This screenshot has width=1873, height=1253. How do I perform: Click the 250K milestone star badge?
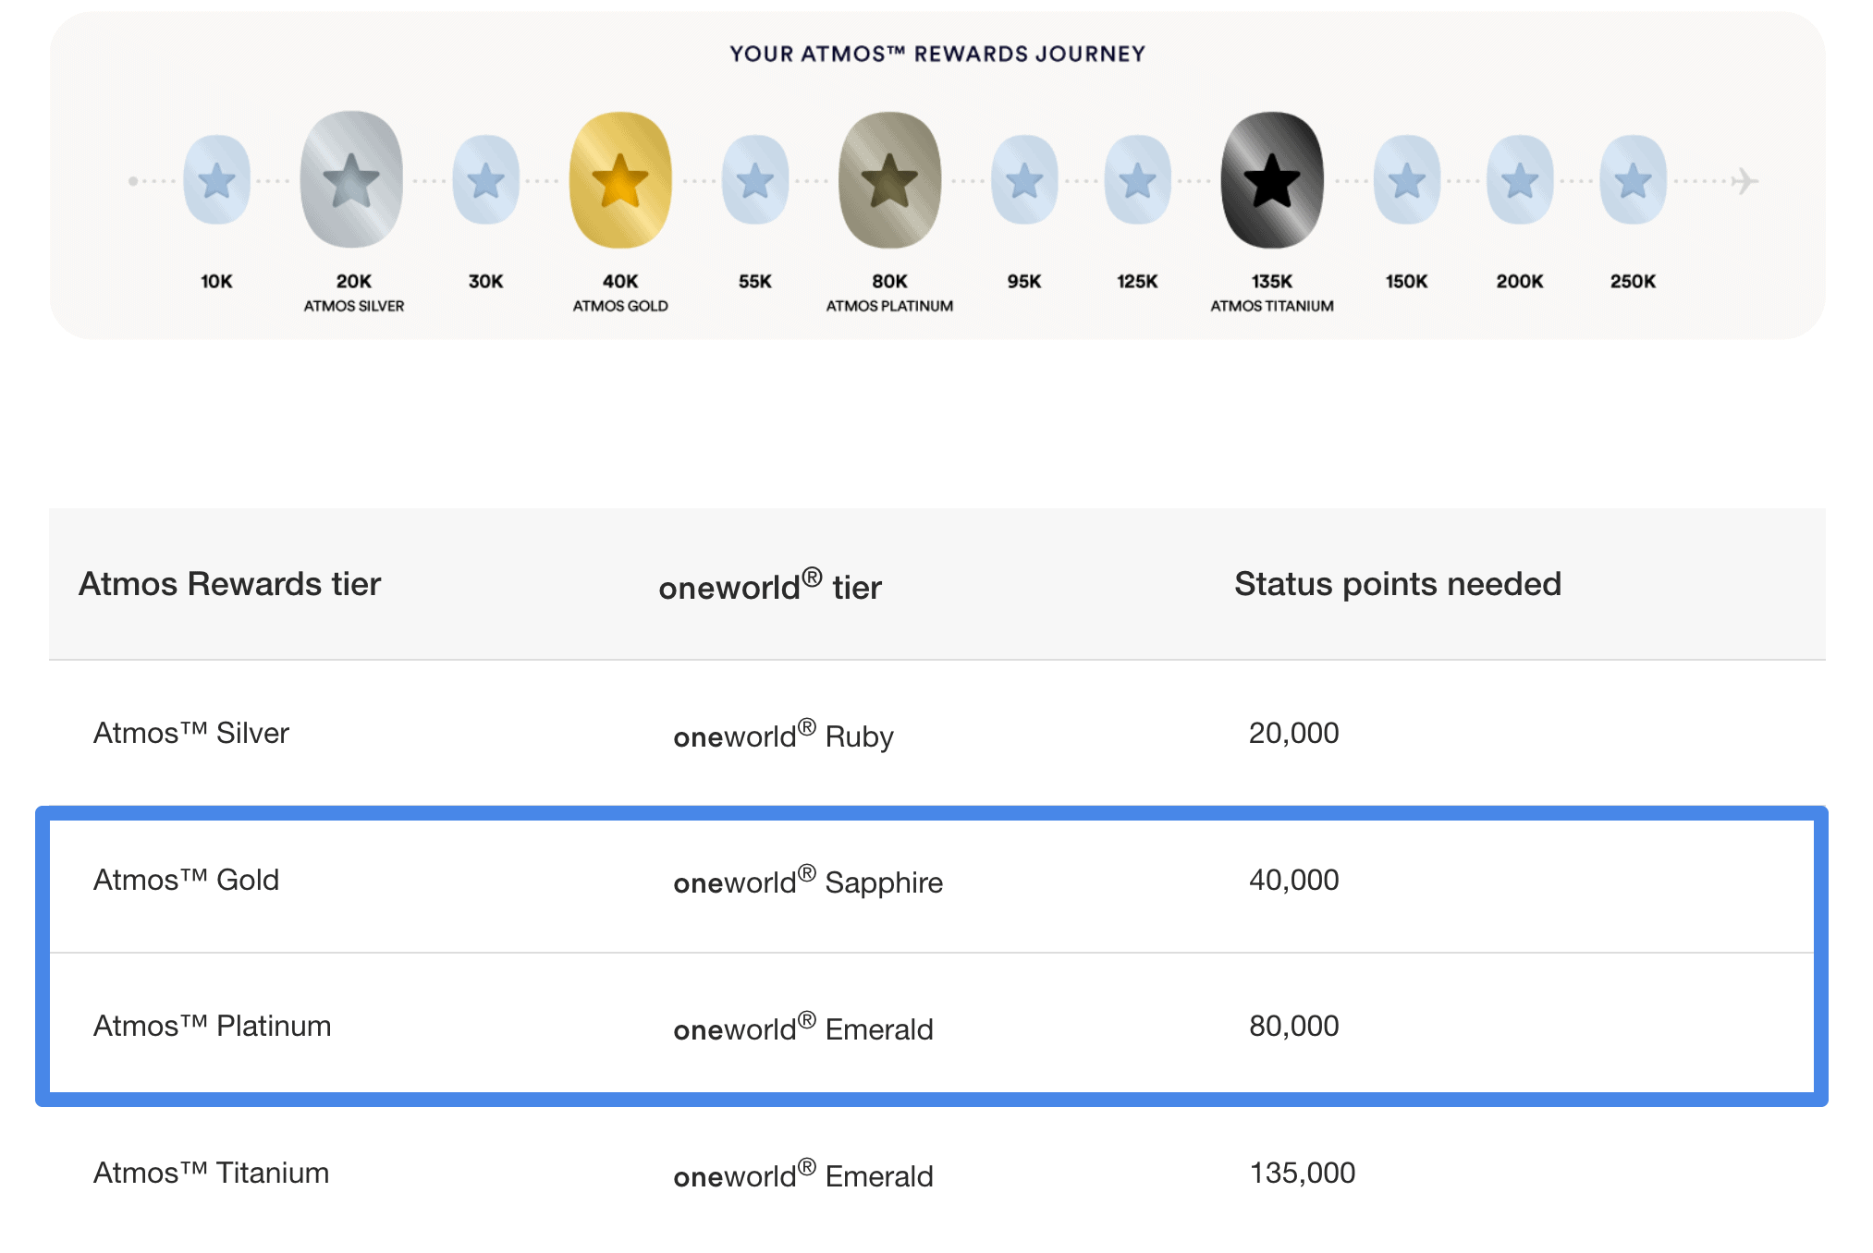point(1633,180)
